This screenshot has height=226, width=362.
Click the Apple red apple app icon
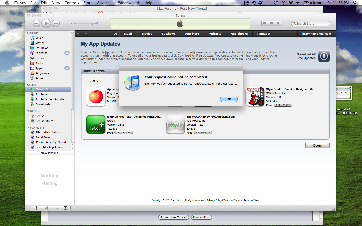96,97
